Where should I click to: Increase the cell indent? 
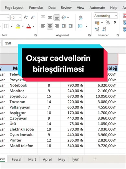71,26
